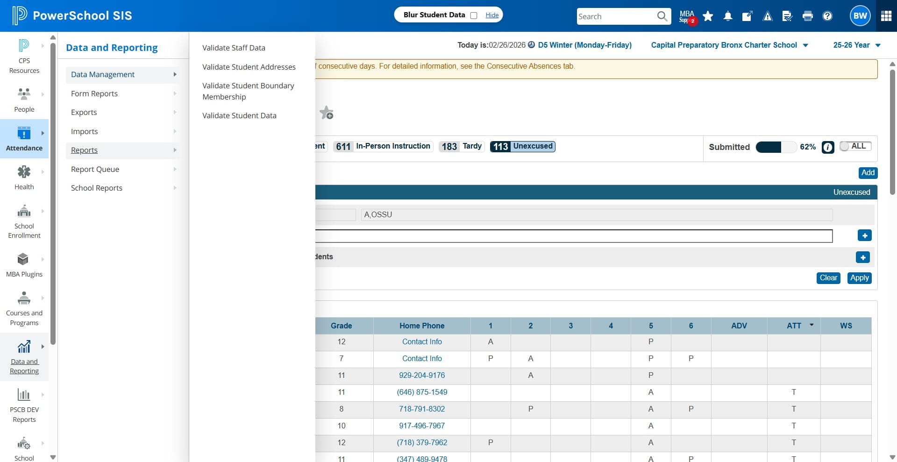Screen dimensions: 897x462
Task: Sort by the Home Phone column header
Action: tap(422, 326)
